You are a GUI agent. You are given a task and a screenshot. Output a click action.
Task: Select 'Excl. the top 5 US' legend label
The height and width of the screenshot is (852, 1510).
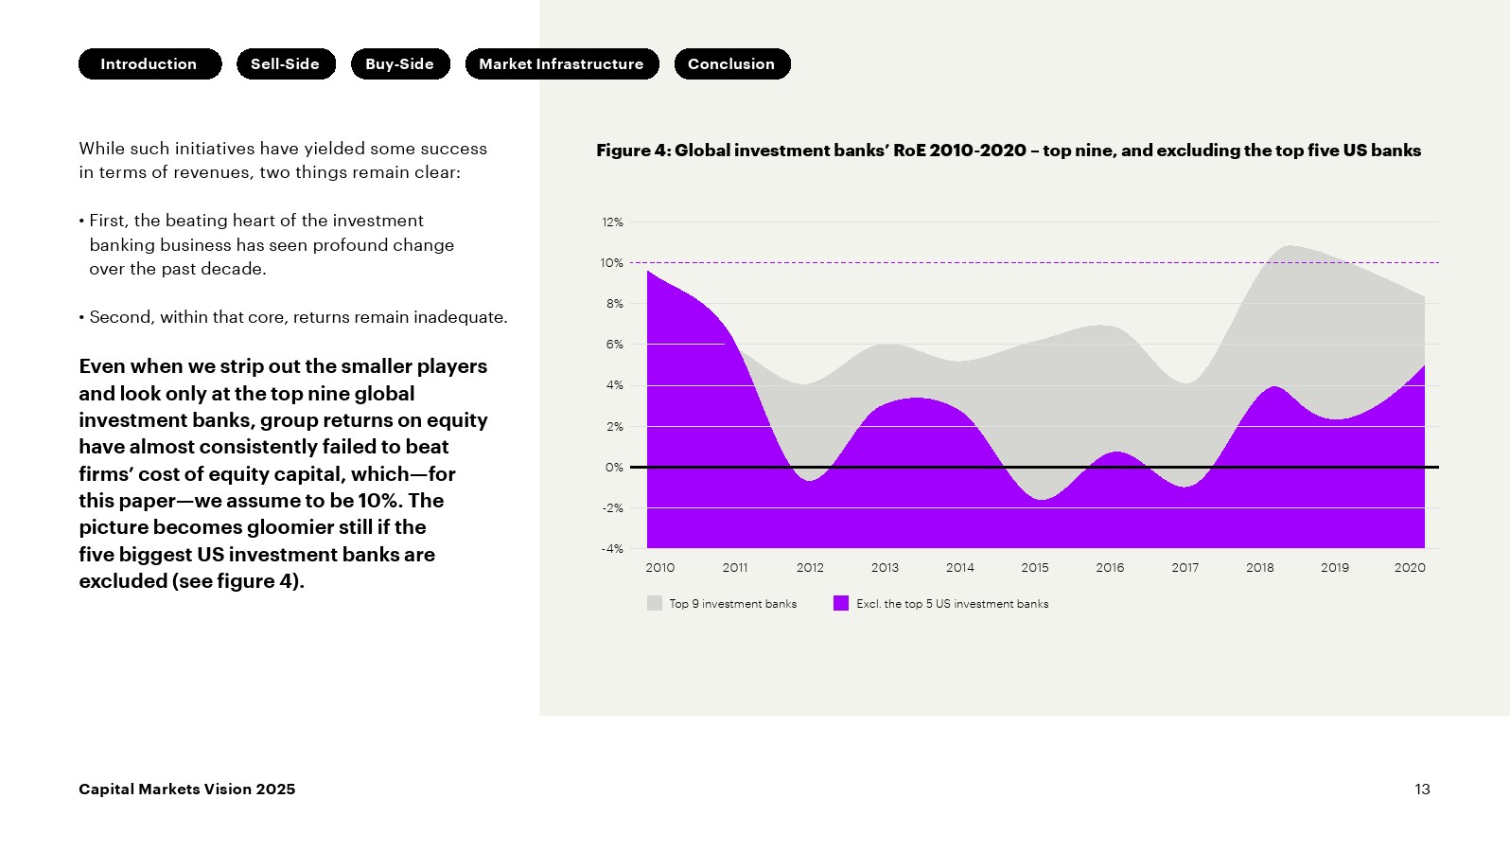(953, 604)
